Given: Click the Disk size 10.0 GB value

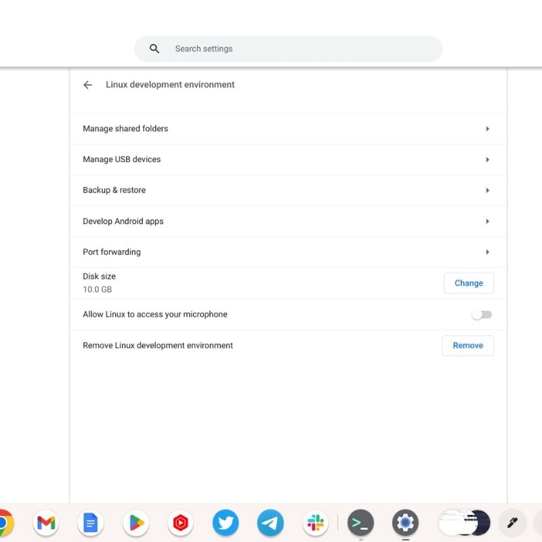Looking at the screenshot, I should (97, 289).
